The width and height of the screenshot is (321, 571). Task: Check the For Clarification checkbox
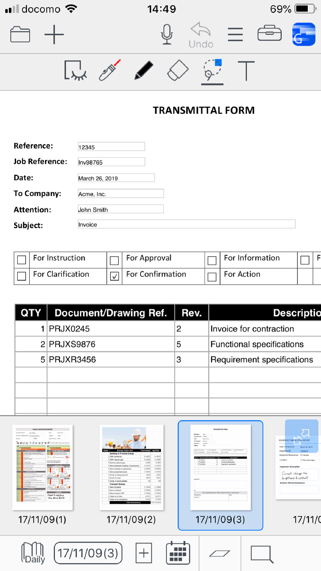22,276
